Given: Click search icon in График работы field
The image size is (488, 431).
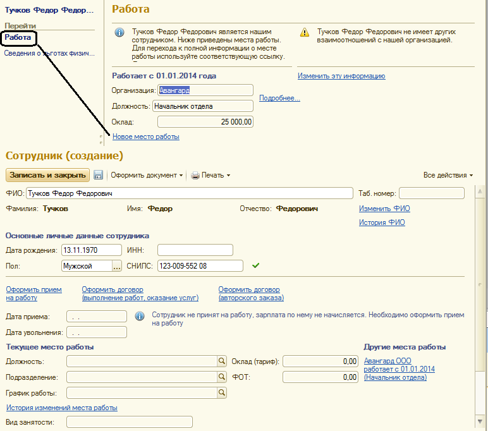Looking at the screenshot, I should point(222,392).
